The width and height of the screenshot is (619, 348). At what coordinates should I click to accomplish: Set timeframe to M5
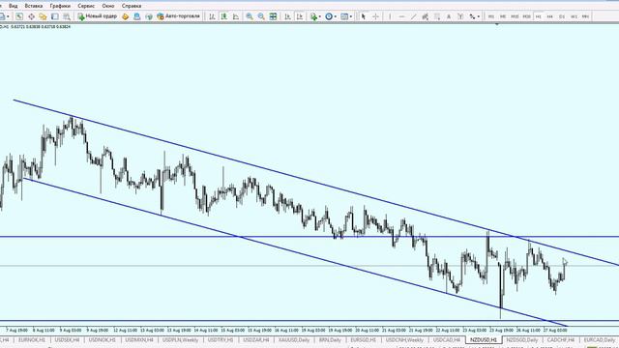(x=503, y=16)
